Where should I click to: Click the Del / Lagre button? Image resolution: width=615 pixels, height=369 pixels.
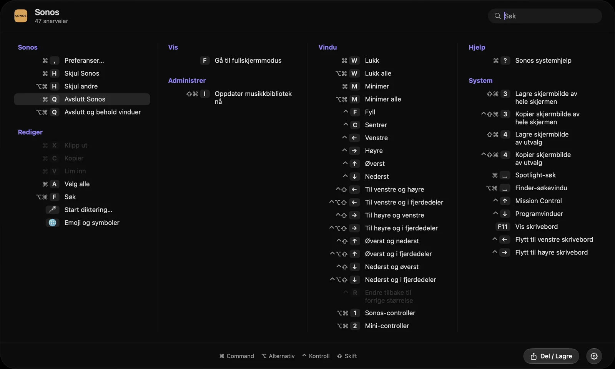[x=551, y=356]
